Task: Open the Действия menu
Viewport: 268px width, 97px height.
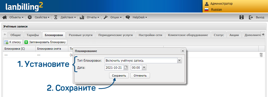Action: (68, 17)
